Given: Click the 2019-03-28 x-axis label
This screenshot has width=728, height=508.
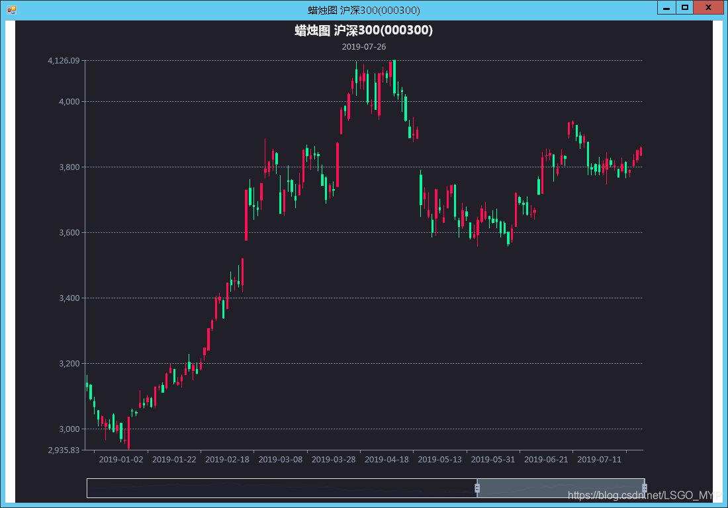Looking at the screenshot, I should click(x=334, y=460).
